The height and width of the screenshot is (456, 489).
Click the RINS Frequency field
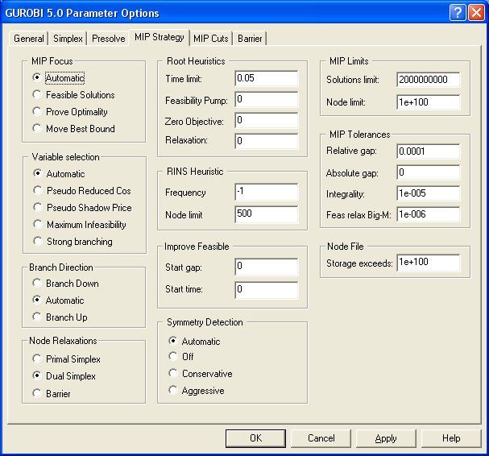tap(267, 192)
